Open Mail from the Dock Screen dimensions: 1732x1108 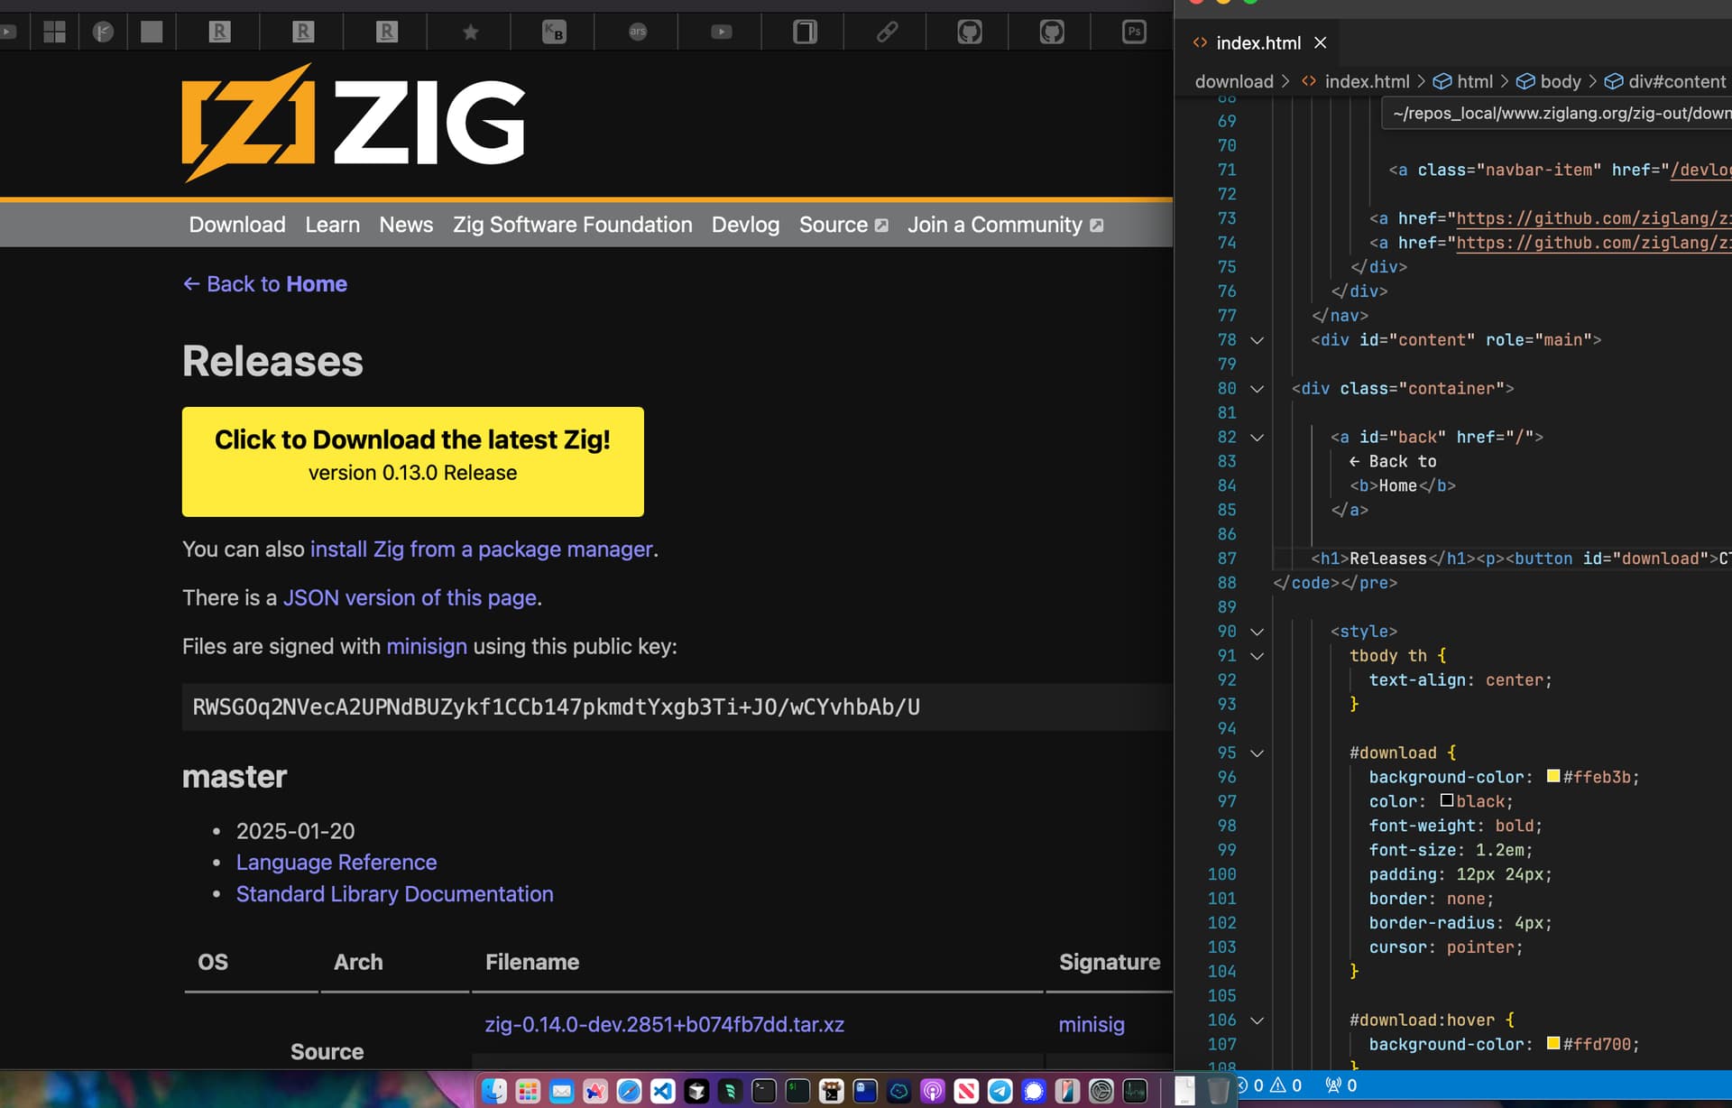point(562,1091)
